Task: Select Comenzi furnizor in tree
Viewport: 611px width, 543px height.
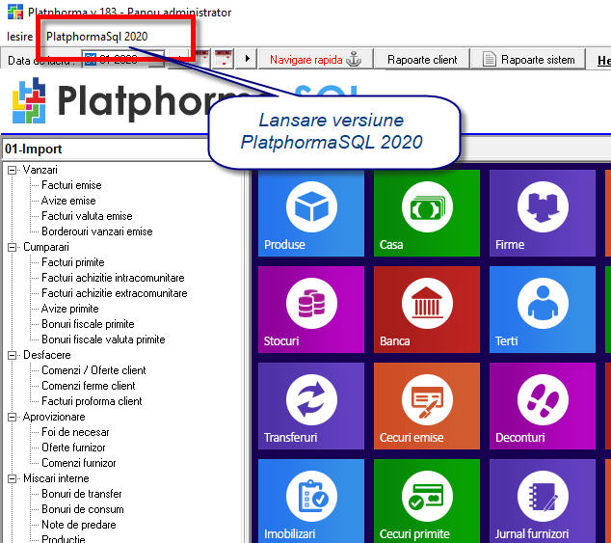Action: click(79, 463)
